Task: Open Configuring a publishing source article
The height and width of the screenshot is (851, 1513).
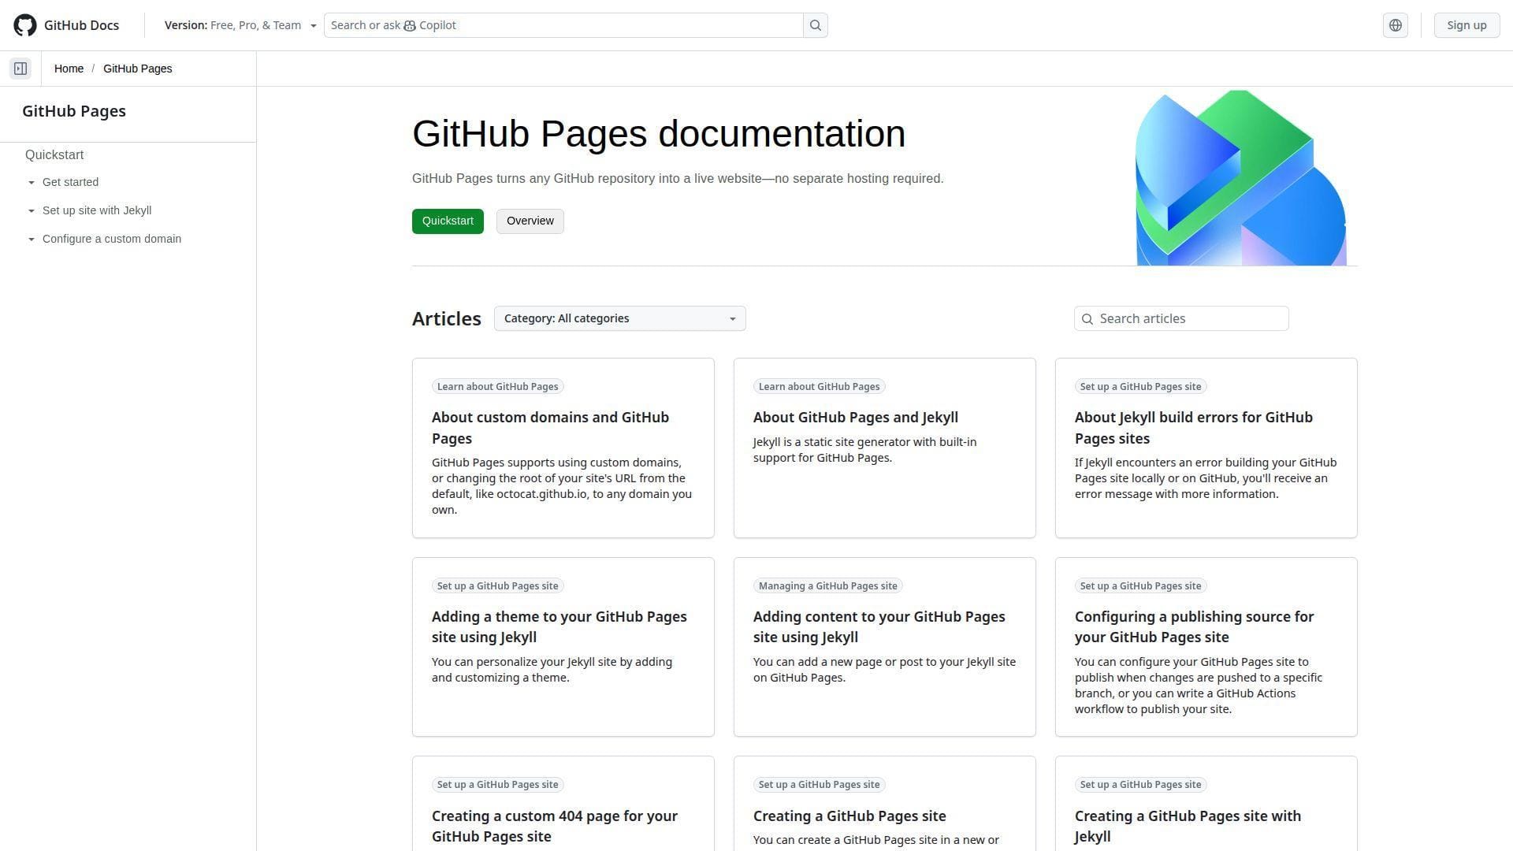Action: 1194,627
